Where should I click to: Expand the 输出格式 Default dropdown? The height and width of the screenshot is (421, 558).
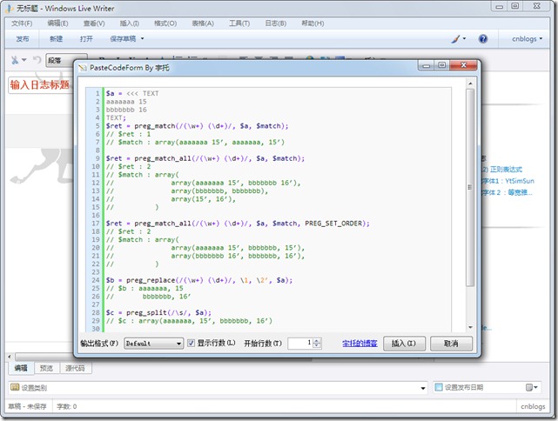(177, 344)
